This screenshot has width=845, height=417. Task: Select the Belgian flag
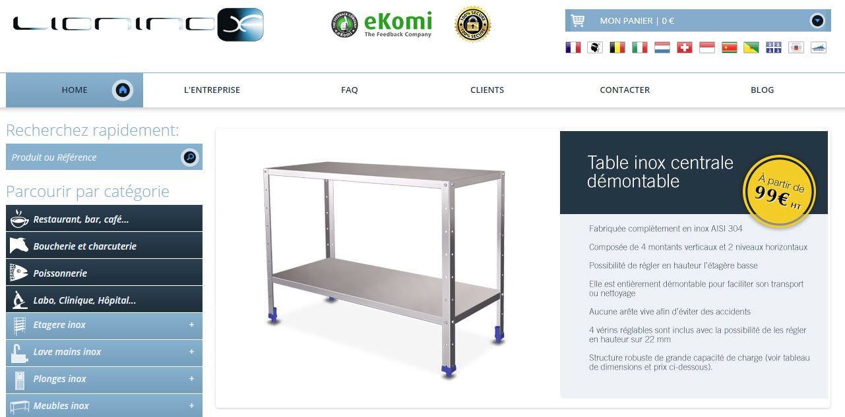[617, 47]
